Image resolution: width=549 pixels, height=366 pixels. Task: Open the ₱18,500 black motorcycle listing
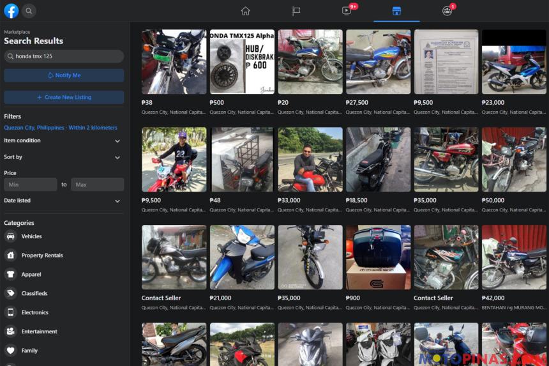coord(378,159)
